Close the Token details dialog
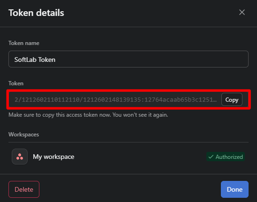 (242, 12)
